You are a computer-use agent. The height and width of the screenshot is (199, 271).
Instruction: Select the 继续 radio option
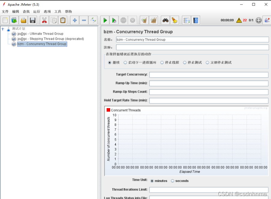[x=110, y=62]
